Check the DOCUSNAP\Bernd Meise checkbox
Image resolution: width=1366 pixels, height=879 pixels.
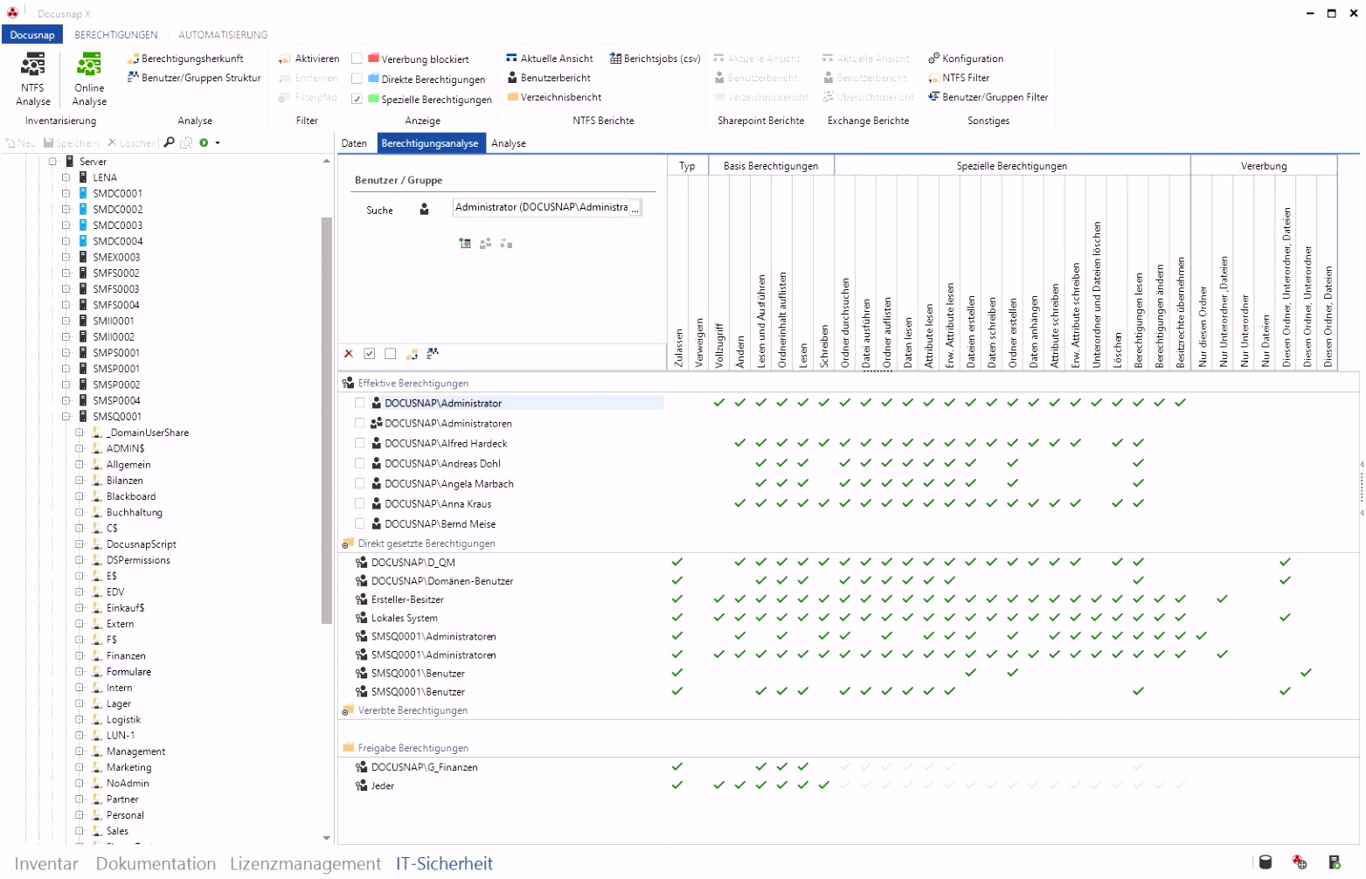(x=360, y=523)
